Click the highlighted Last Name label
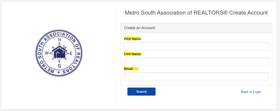Image resolution: width=280 pixels, height=111 pixels. [132, 54]
